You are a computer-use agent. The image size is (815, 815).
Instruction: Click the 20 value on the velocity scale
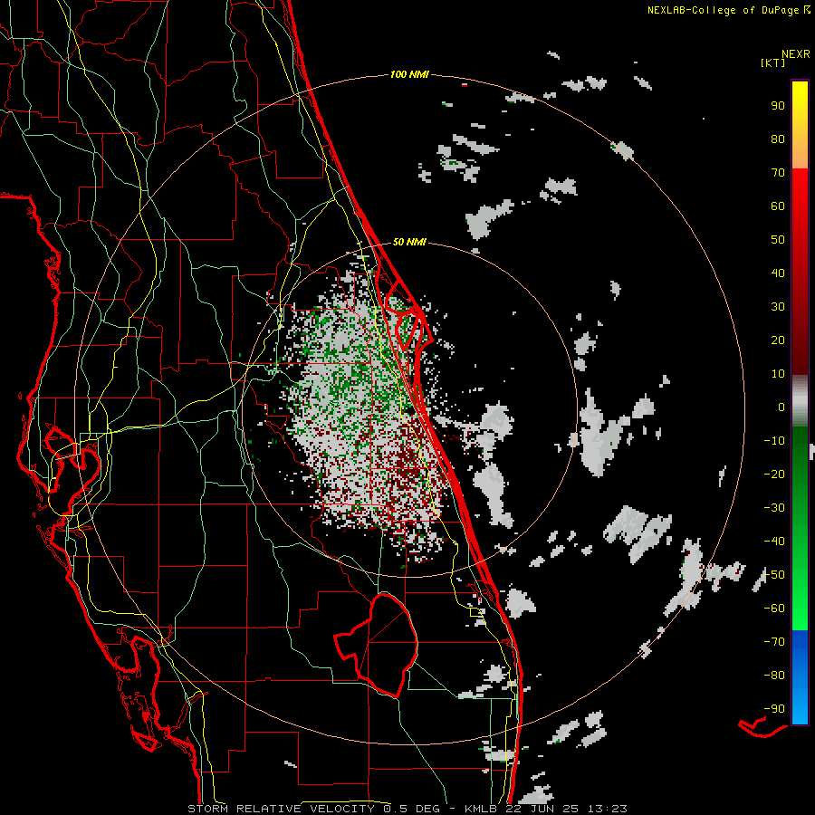click(778, 340)
